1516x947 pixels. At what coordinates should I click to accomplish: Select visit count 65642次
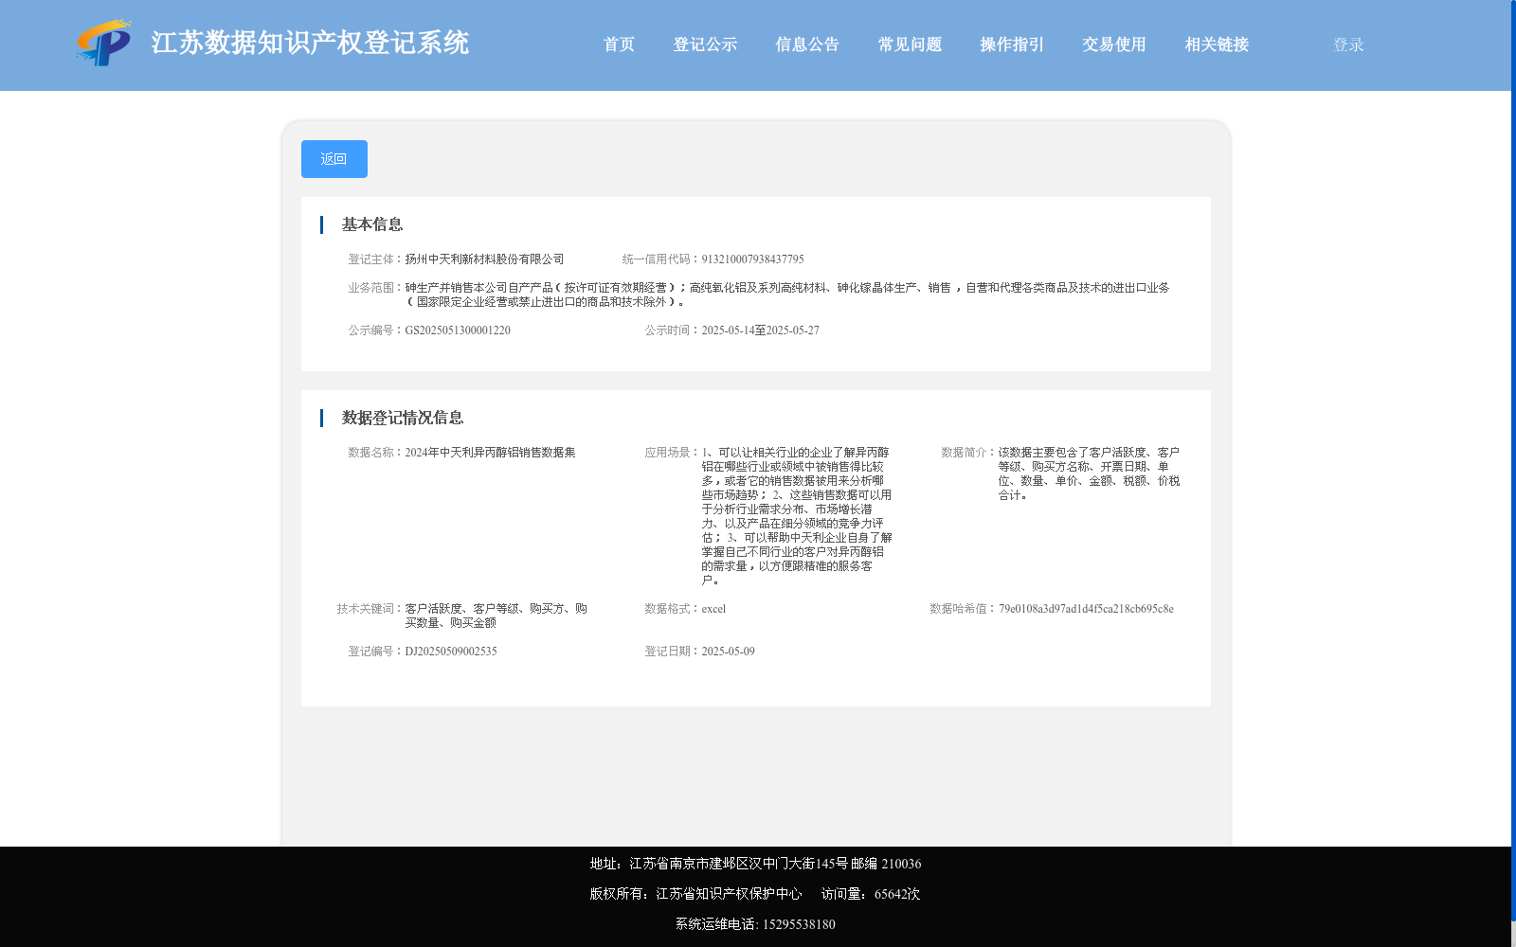tap(896, 894)
